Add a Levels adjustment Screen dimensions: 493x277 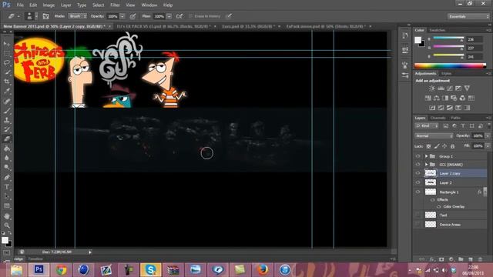pyautogui.click(x=441, y=88)
